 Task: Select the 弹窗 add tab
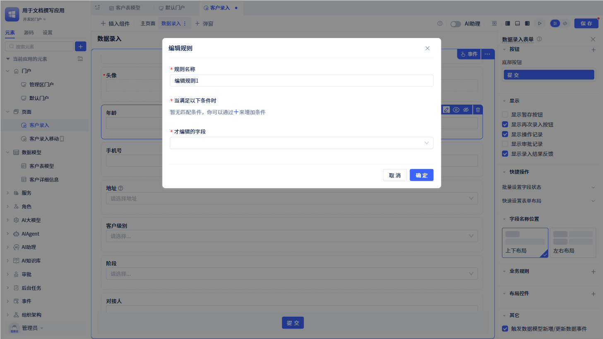point(204,24)
